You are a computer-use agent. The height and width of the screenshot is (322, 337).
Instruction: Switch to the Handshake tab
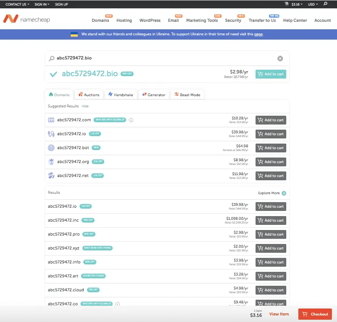pyautogui.click(x=121, y=95)
